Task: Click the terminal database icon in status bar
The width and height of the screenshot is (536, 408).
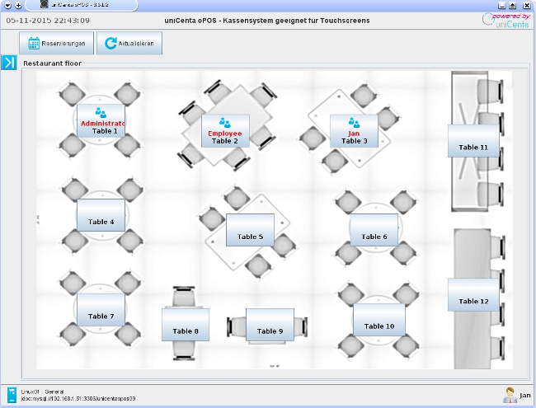Action: (11, 395)
